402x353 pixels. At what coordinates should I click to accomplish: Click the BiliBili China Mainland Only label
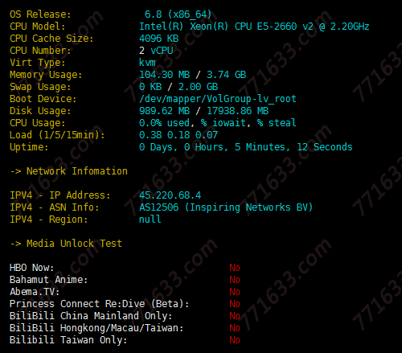tap(91, 316)
